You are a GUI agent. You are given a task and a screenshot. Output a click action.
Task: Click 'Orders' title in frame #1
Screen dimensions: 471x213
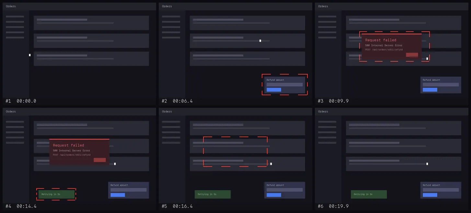click(x=11, y=6)
